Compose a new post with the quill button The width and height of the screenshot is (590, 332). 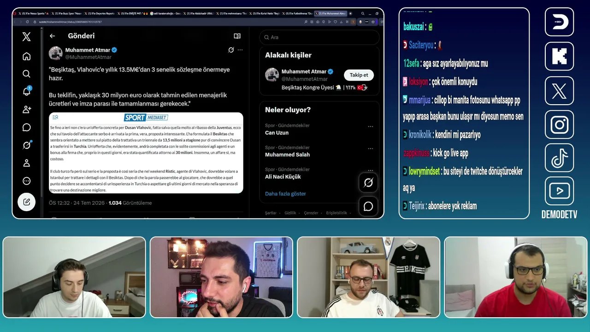click(27, 202)
